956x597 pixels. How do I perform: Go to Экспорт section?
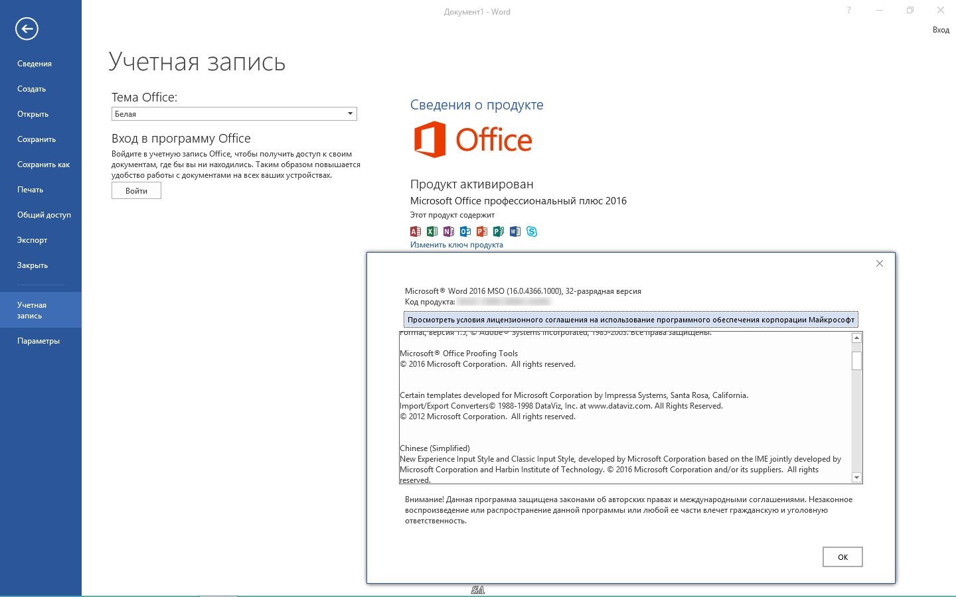point(32,240)
